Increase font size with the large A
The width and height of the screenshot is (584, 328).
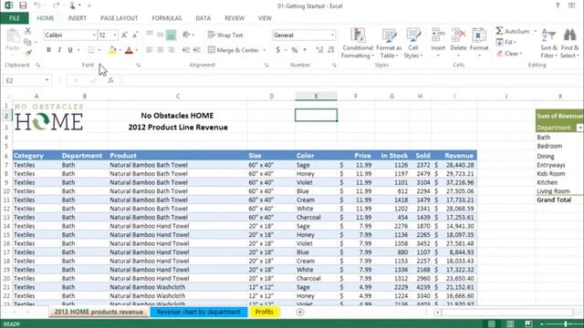(x=124, y=35)
